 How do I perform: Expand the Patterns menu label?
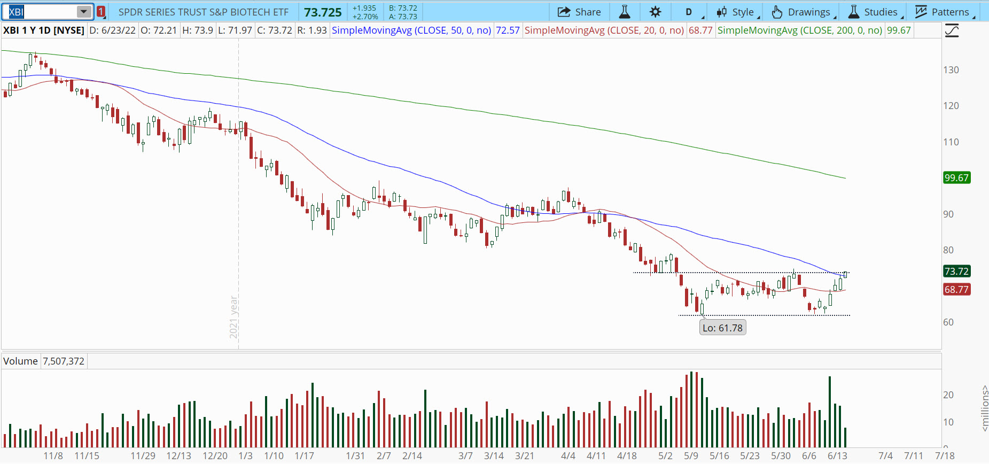950,12
